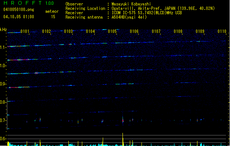The width and height of the screenshot is (230, 146).
Task: Select the filename 0410050100.png
Action: click(19, 9)
